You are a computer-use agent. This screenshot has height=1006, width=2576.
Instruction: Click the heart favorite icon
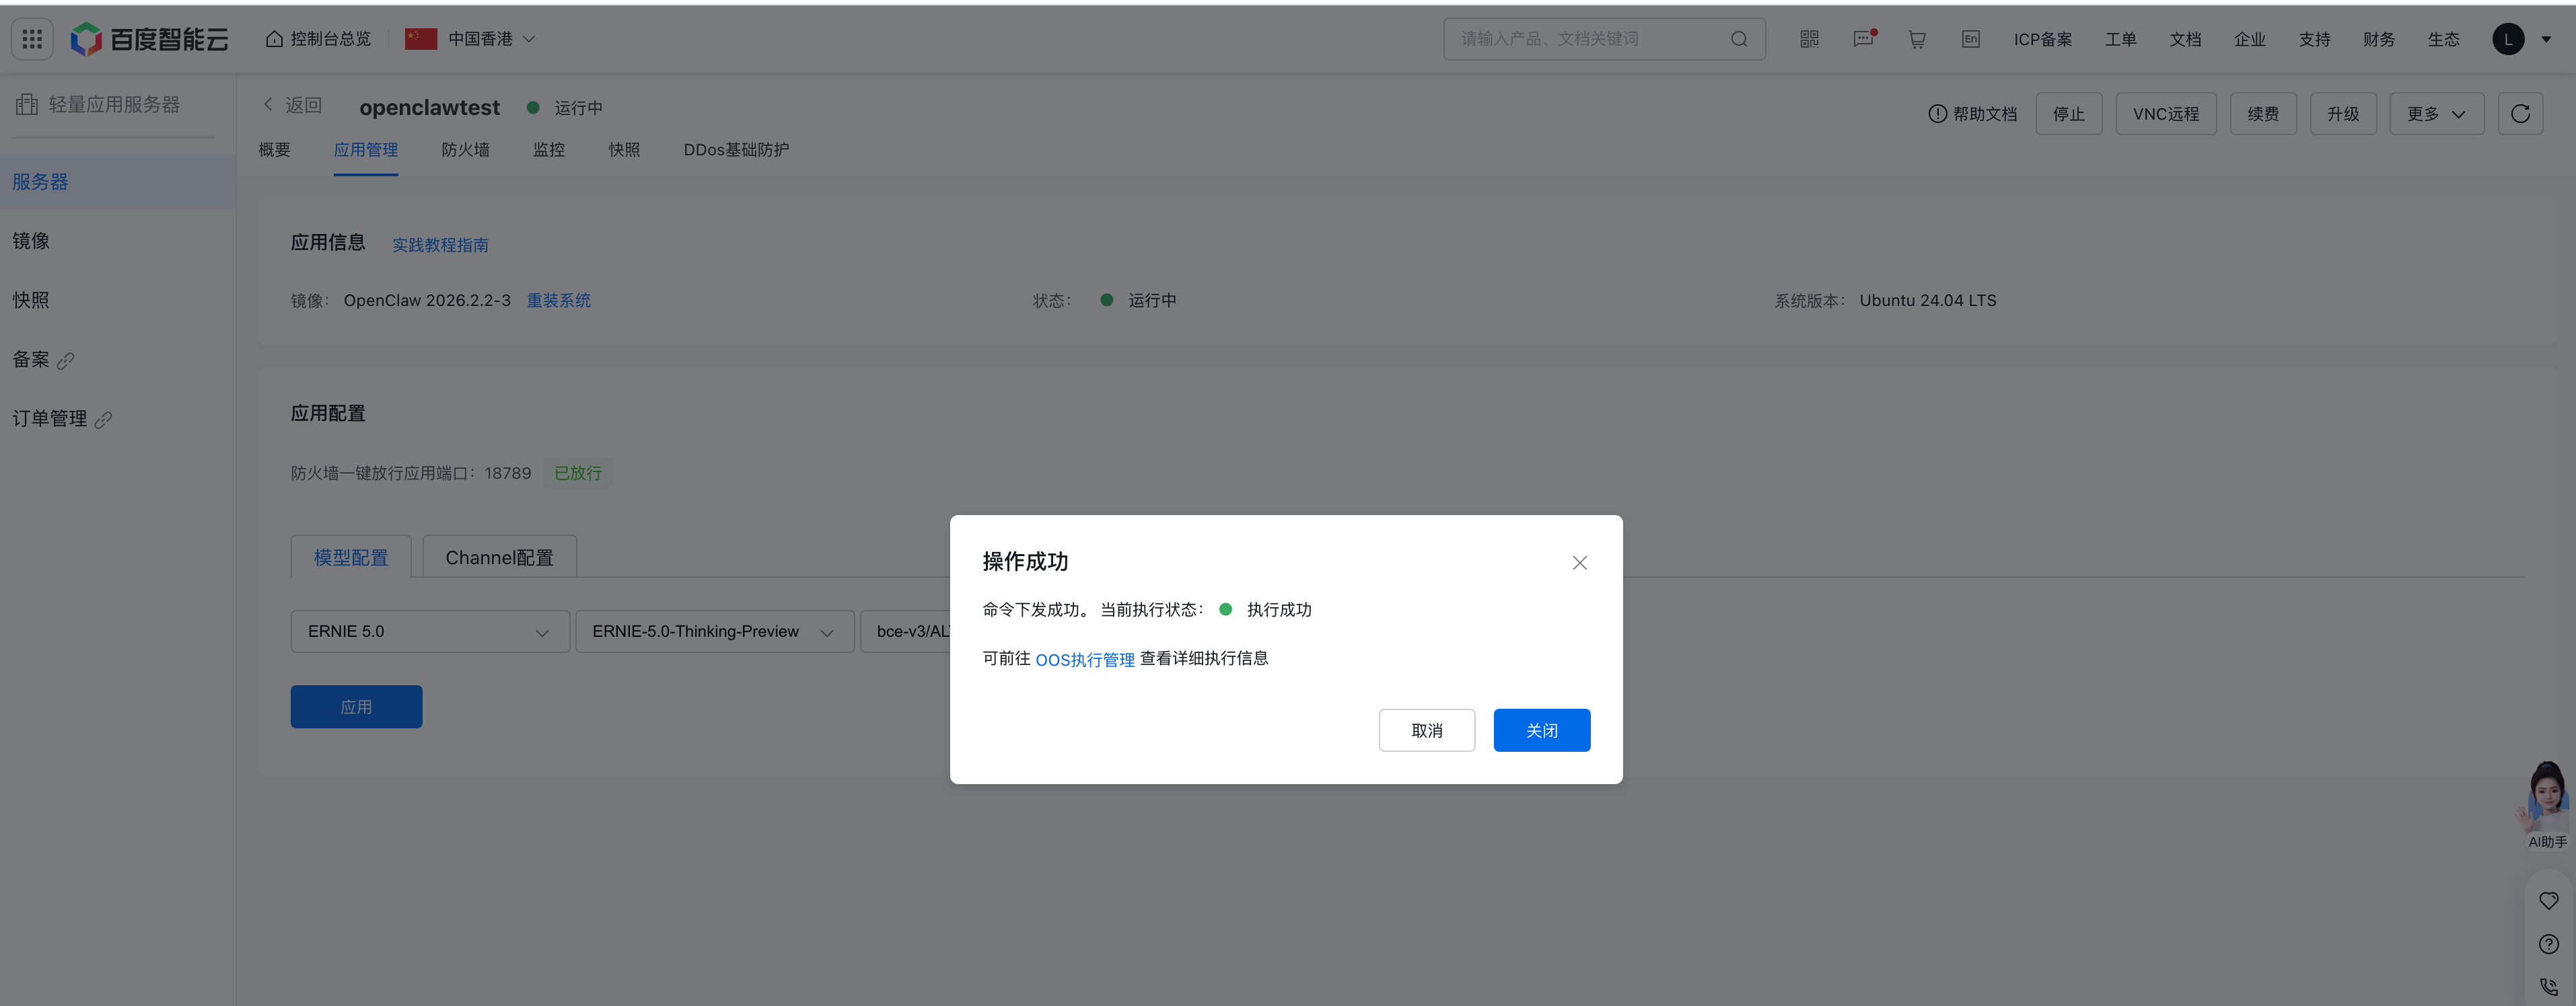pos(2548,900)
